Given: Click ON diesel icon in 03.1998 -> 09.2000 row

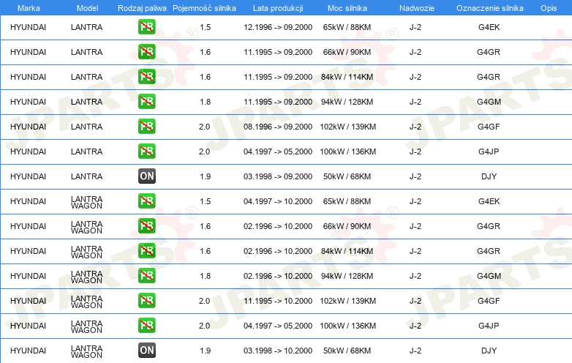Looking at the screenshot, I should 146,176.
